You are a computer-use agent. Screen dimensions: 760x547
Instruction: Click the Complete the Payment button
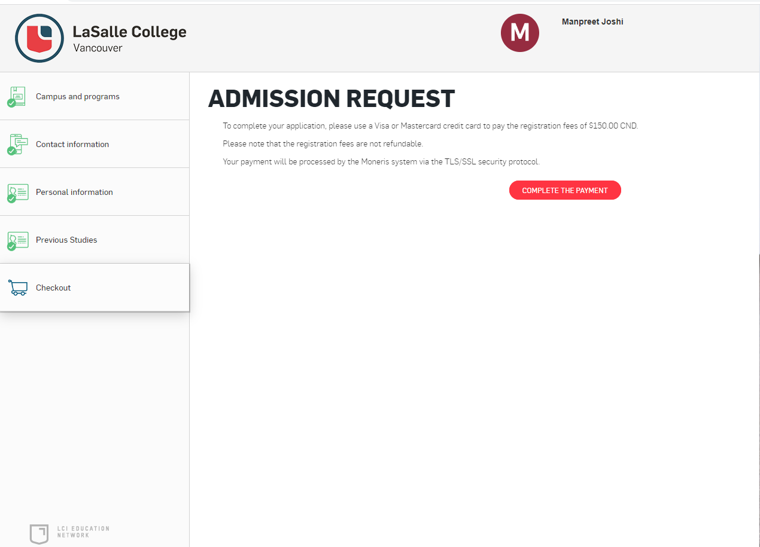click(565, 190)
